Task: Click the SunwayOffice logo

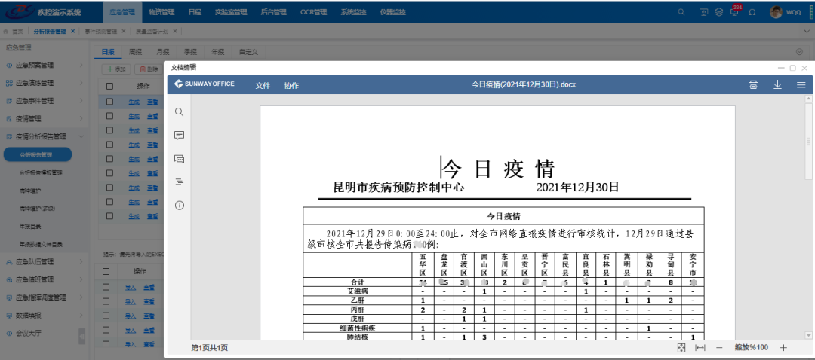Action: tap(205, 84)
